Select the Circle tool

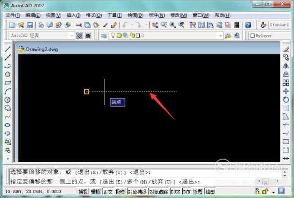click(x=8, y=99)
